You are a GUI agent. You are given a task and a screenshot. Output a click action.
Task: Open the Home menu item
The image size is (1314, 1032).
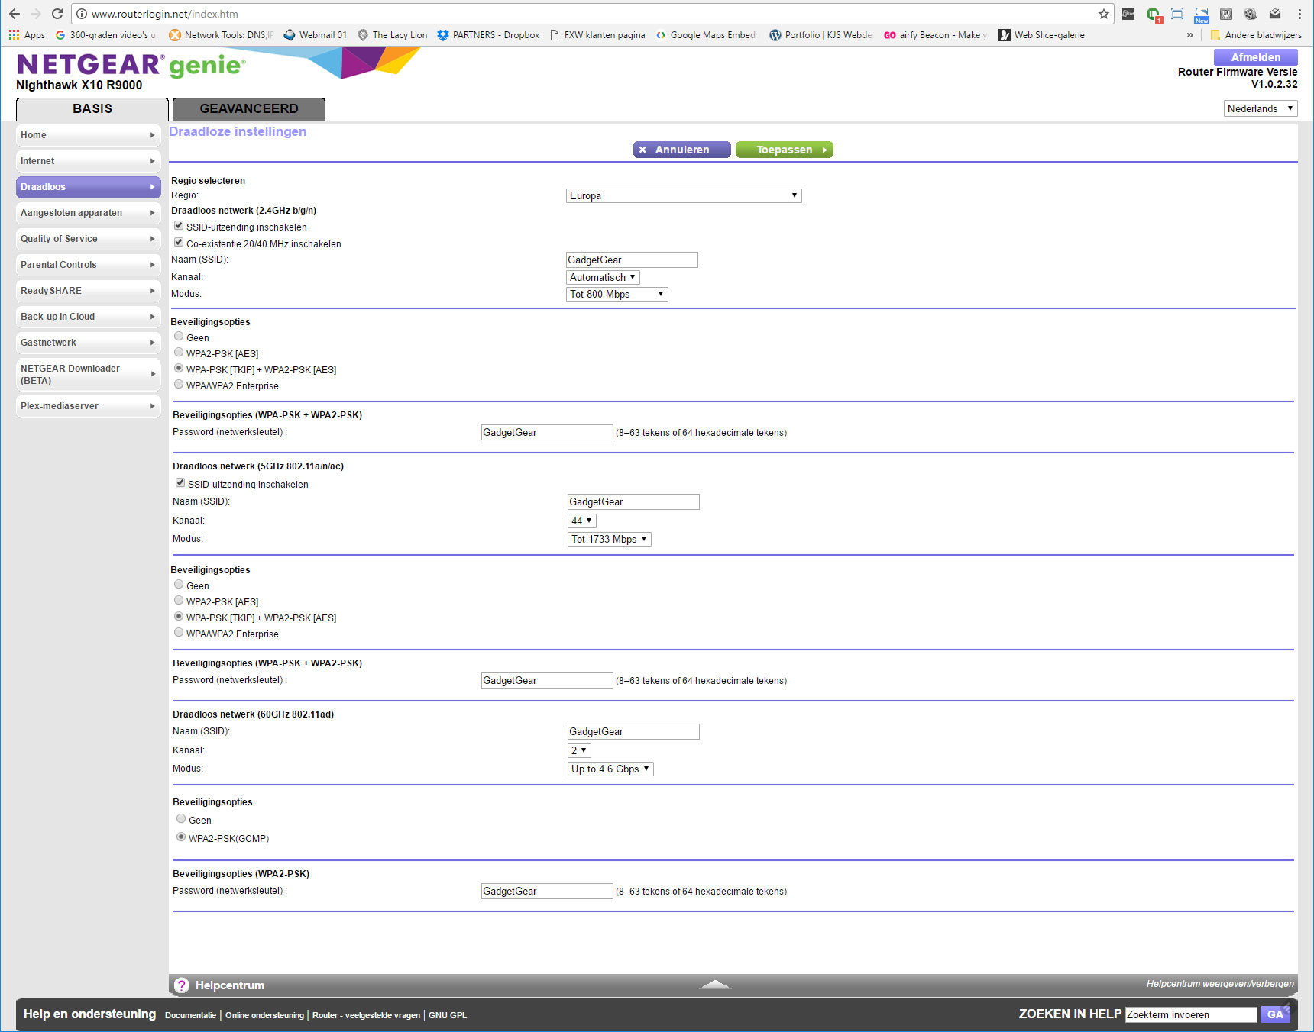click(89, 135)
